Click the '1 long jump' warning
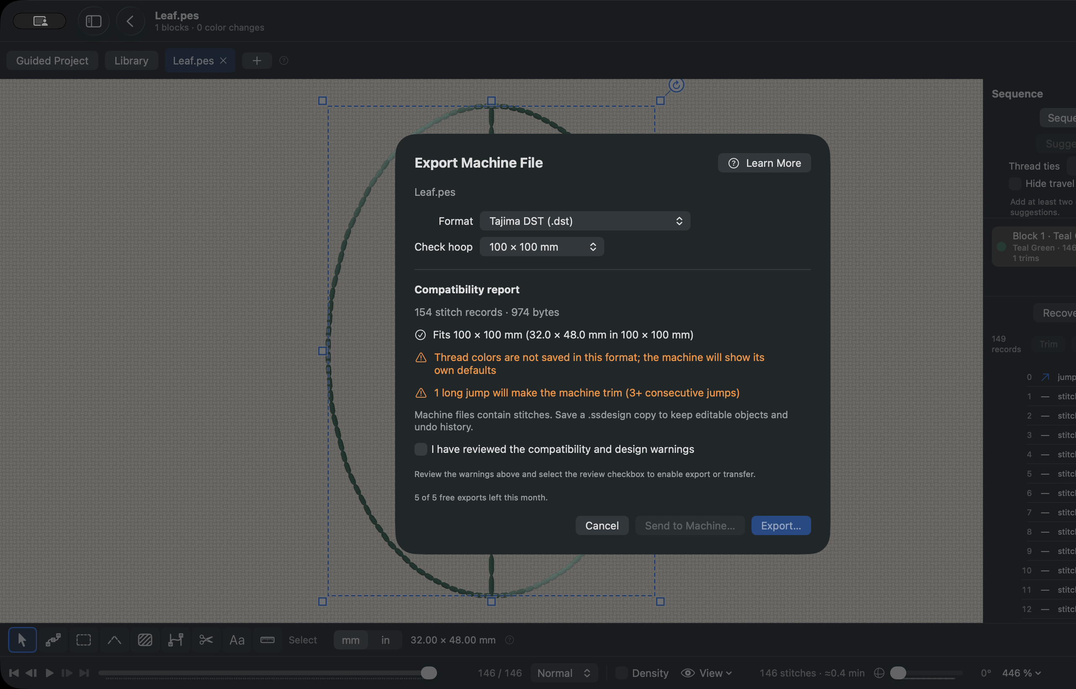This screenshot has width=1076, height=689. click(x=587, y=393)
